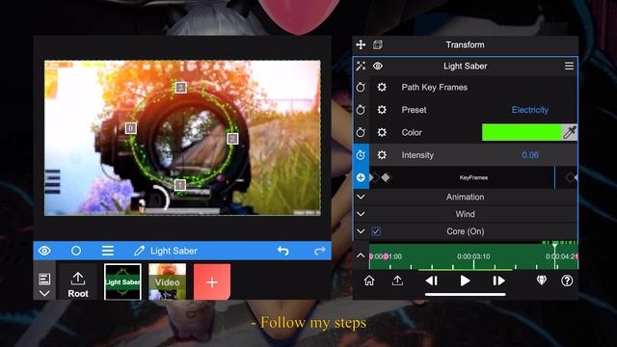Open gear settings for Color
This screenshot has width=617, height=347.
point(382,132)
